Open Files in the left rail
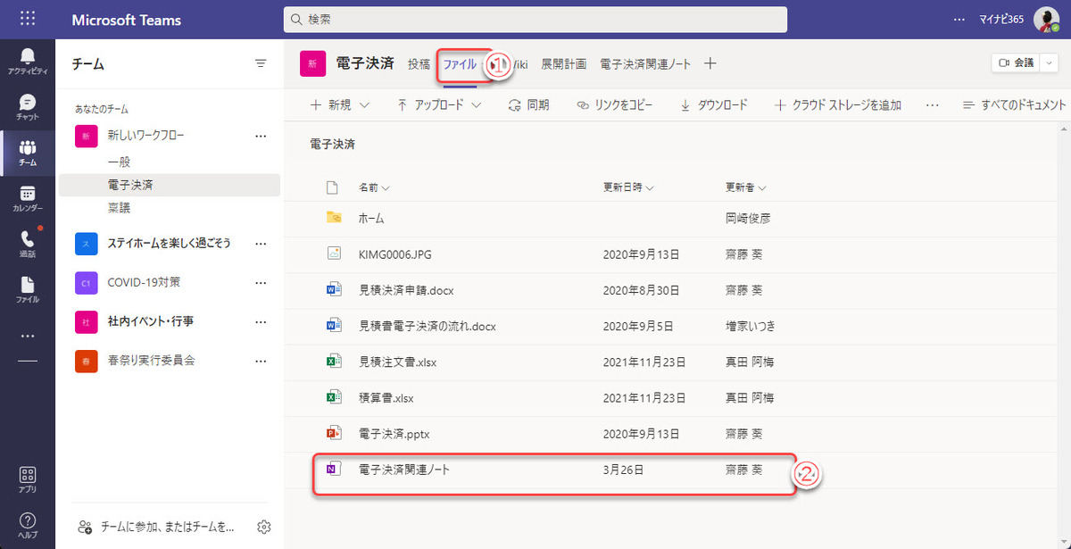The width and height of the screenshot is (1071, 549). [x=28, y=290]
